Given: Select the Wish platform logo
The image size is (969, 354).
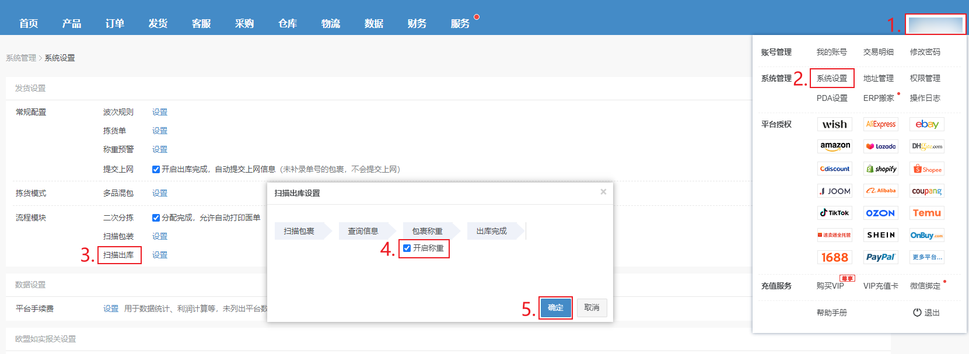Looking at the screenshot, I should coord(835,124).
